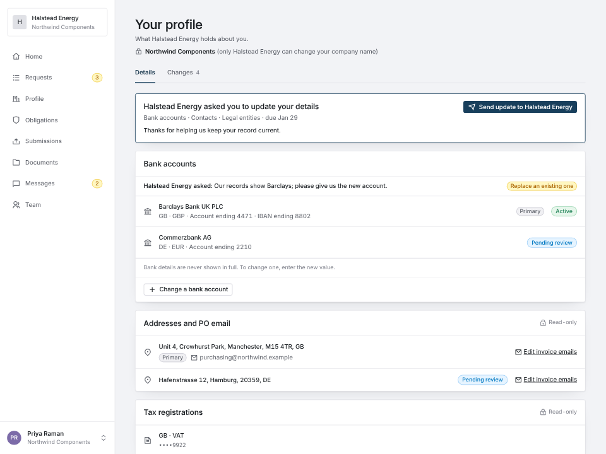606x454 pixels.
Task: Click the GB · VAT registration text
Action: click(171, 436)
